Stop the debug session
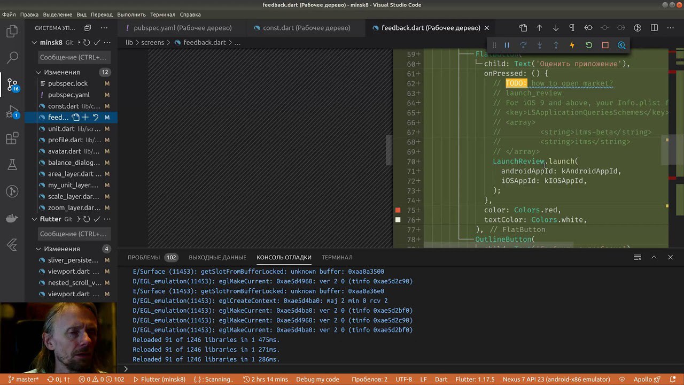Screen dimensions: 684x385 coord(605,45)
